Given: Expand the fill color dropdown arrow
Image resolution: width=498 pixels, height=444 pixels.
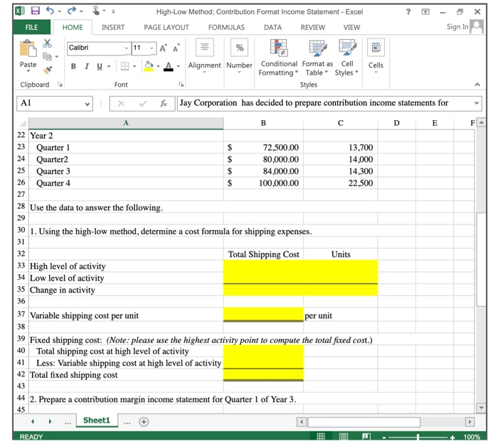Looking at the screenshot, I should 158,66.
